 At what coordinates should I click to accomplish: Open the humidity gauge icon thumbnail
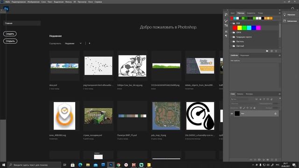(x=200, y=116)
